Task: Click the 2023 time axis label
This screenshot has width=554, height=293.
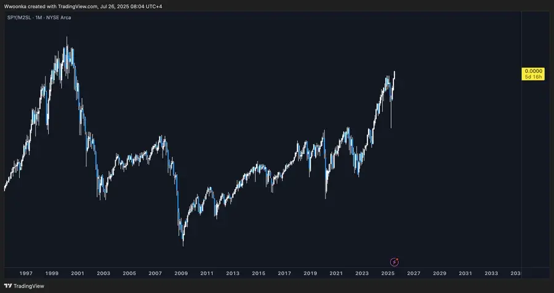Action: click(x=362, y=273)
